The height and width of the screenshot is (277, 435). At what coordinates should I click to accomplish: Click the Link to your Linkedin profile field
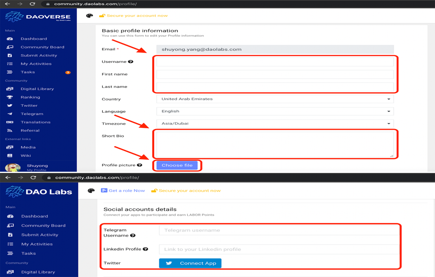(279, 249)
